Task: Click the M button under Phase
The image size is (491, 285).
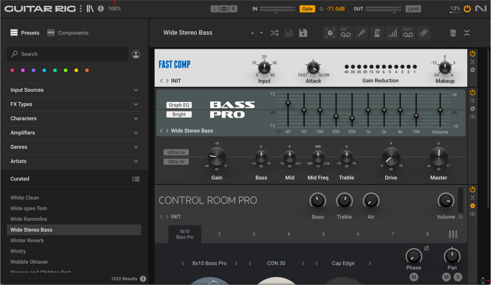Action: click(x=414, y=277)
